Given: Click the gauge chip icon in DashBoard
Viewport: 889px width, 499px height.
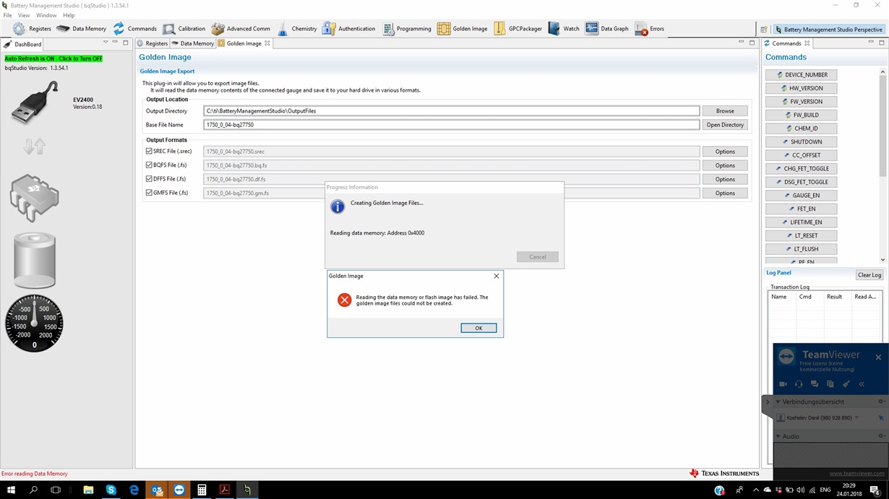Looking at the screenshot, I should 34,197.
